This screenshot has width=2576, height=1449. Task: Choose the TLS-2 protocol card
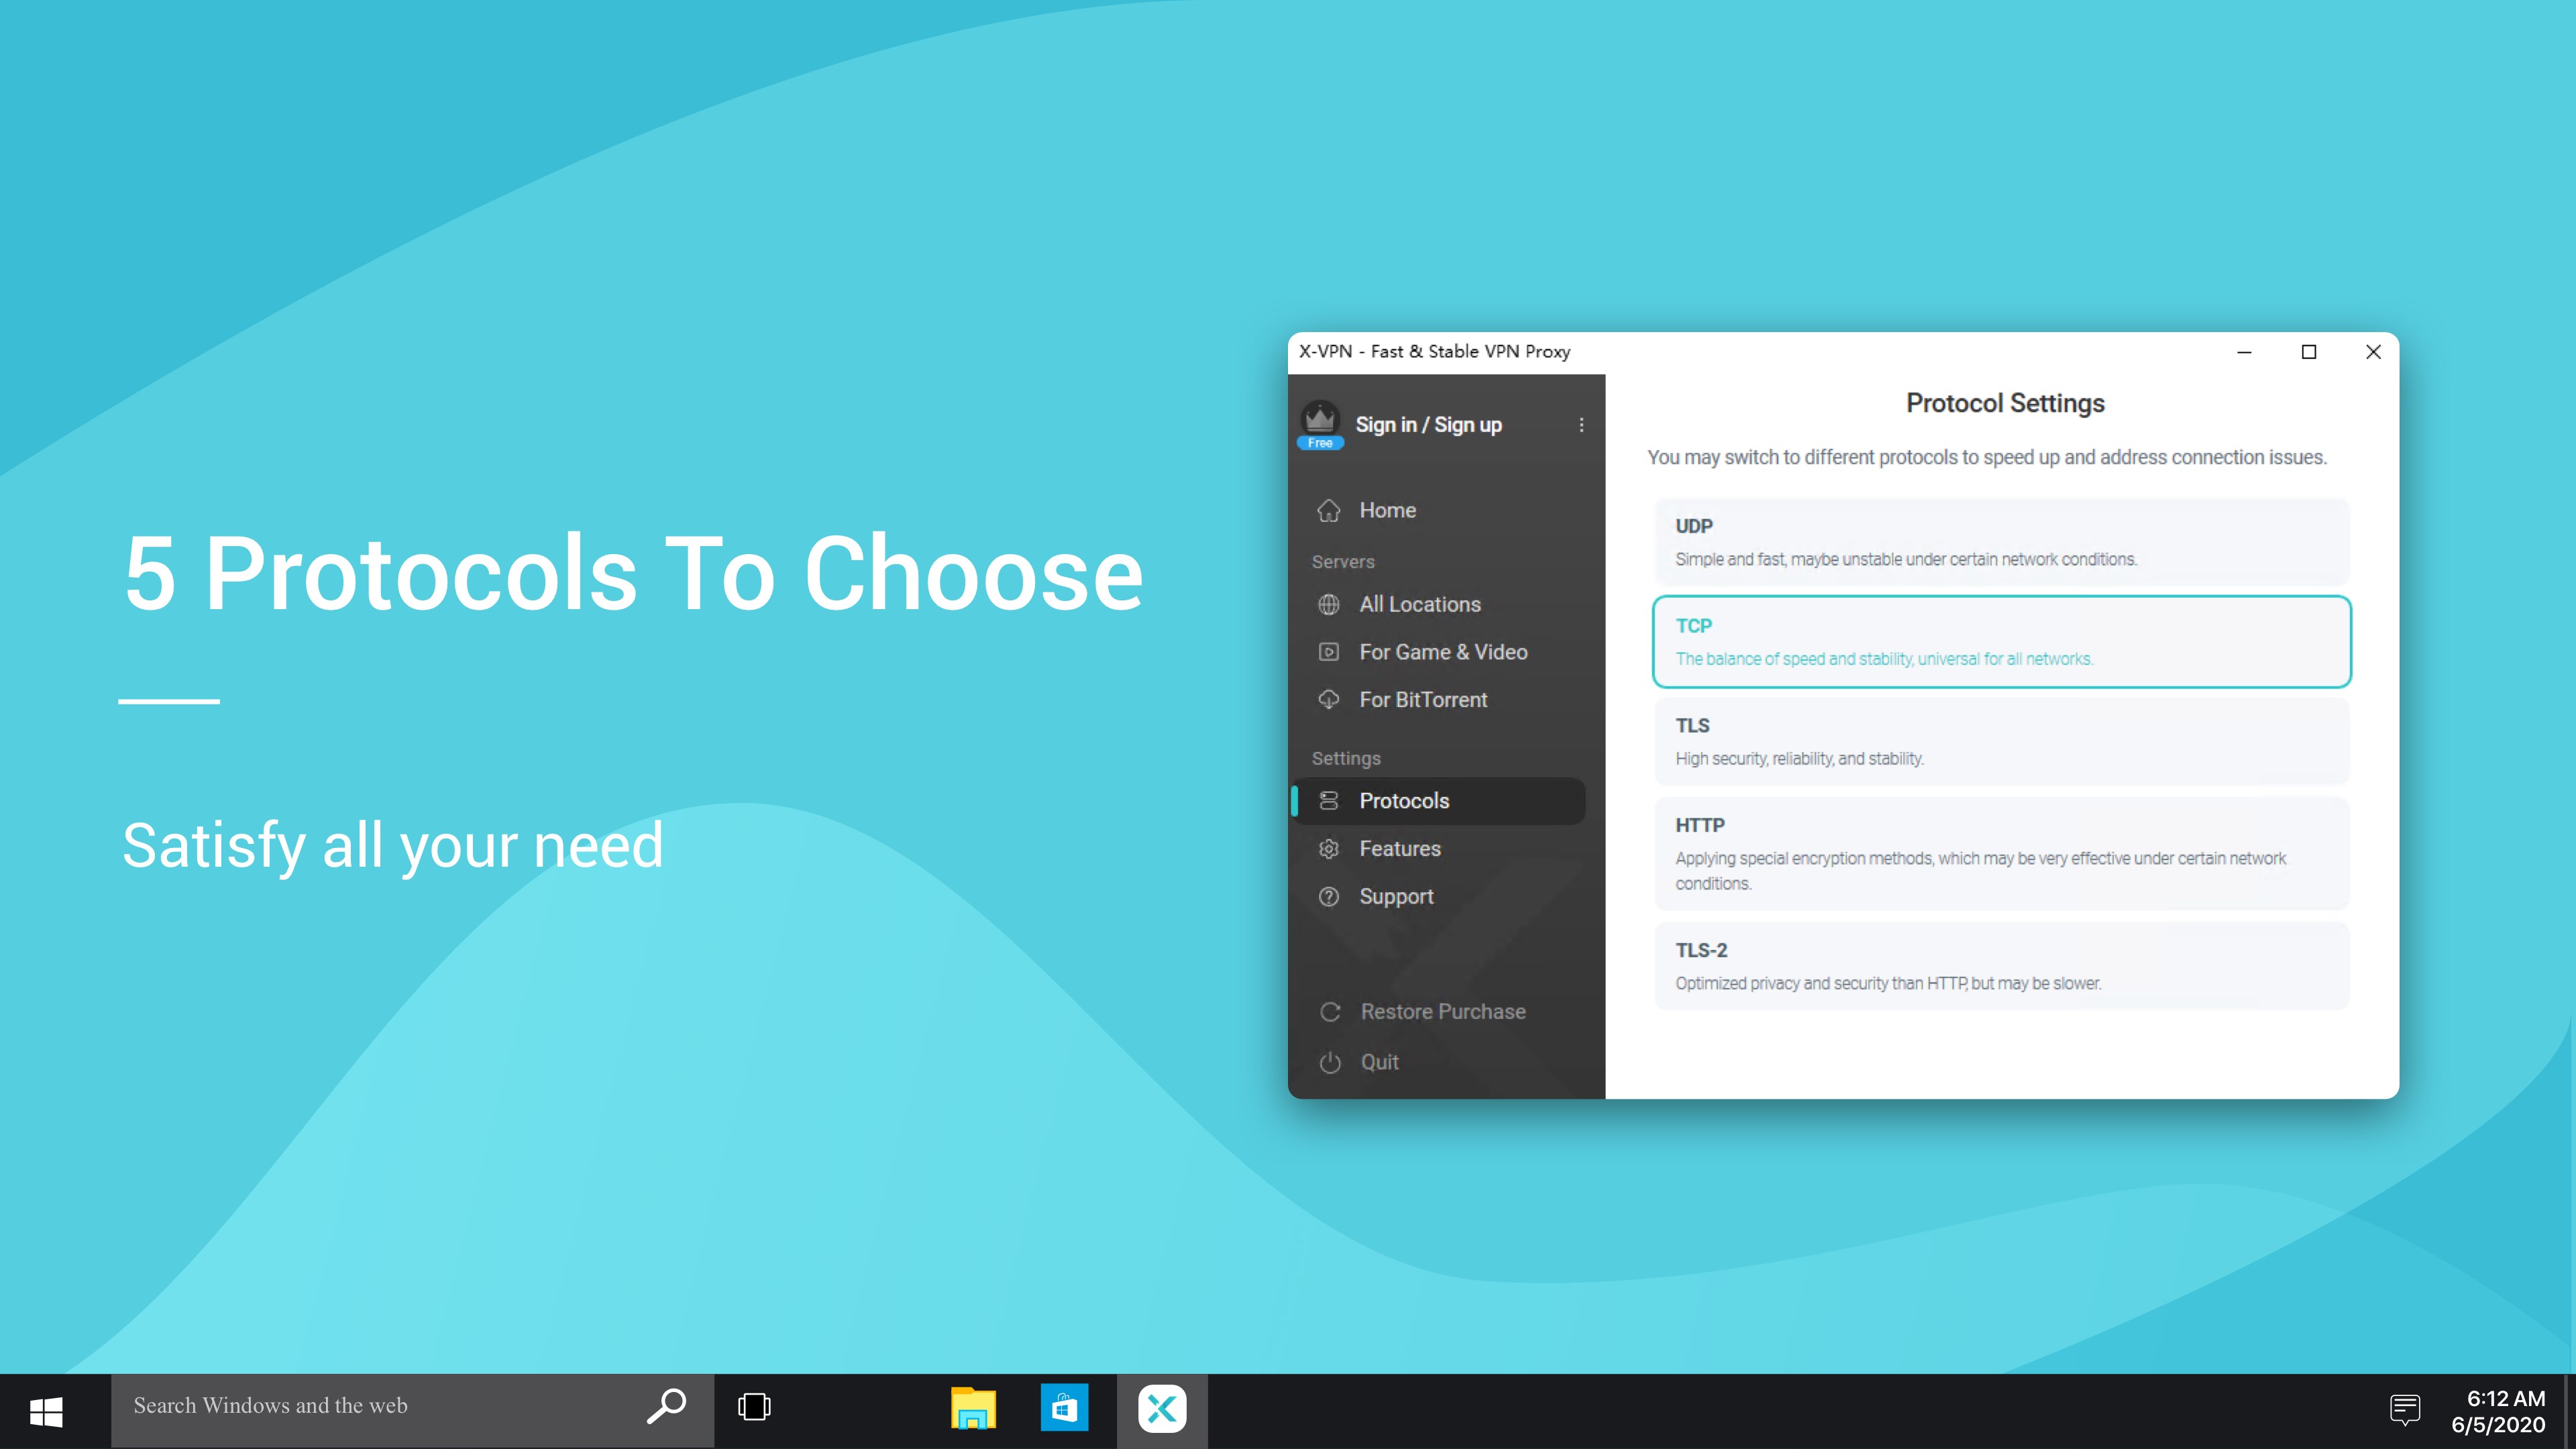click(2001, 966)
